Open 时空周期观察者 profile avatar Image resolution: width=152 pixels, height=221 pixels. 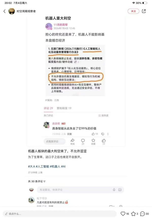tap(12, 11)
